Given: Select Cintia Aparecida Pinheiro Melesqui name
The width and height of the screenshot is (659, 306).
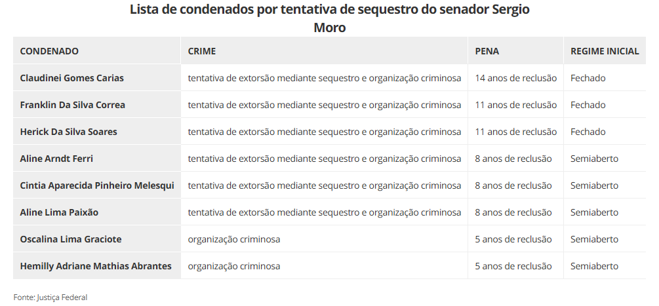Looking at the screenshot, I should 97,185.
